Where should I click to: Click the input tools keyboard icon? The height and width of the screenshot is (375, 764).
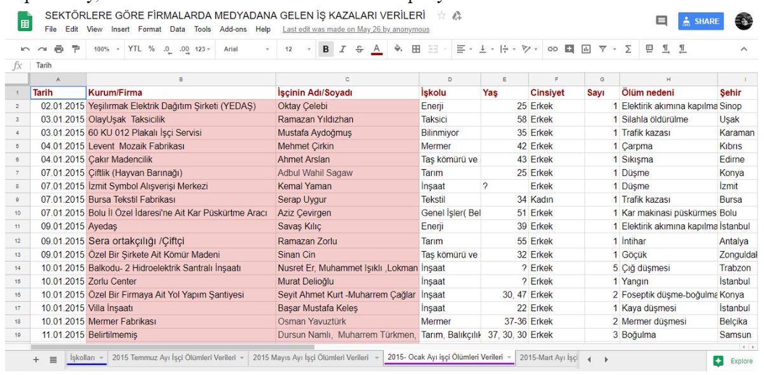(649, 48)
